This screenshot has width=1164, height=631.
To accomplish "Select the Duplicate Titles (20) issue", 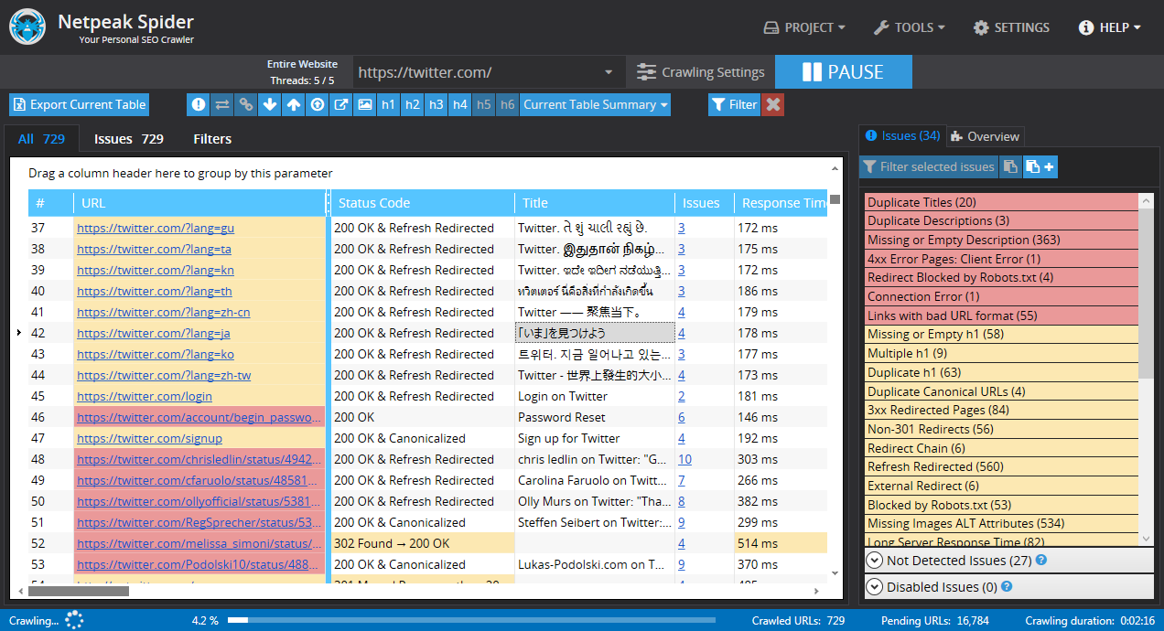I will pyautogui.click(x=1001, y=202).
